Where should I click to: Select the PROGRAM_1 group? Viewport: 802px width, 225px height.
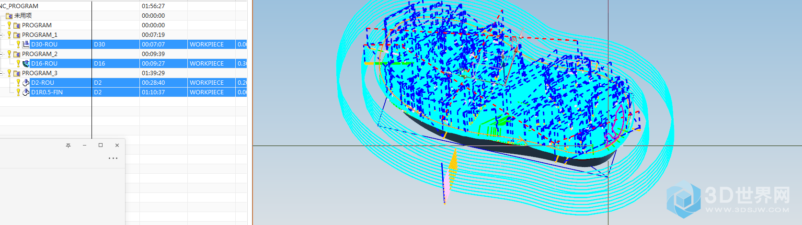(40, 34)
